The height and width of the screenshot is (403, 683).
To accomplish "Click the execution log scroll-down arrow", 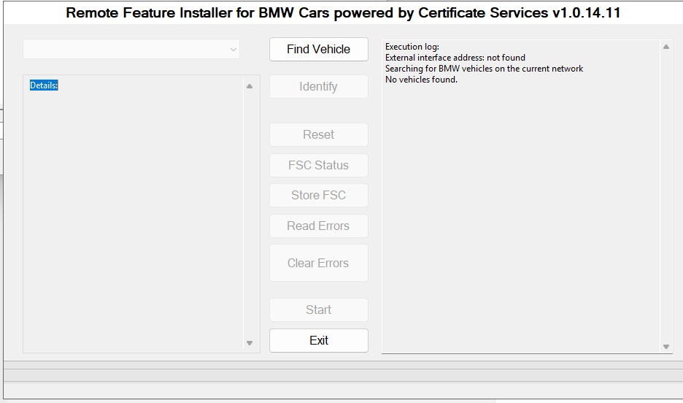I will pyautogui.click(x=666, y=347).
